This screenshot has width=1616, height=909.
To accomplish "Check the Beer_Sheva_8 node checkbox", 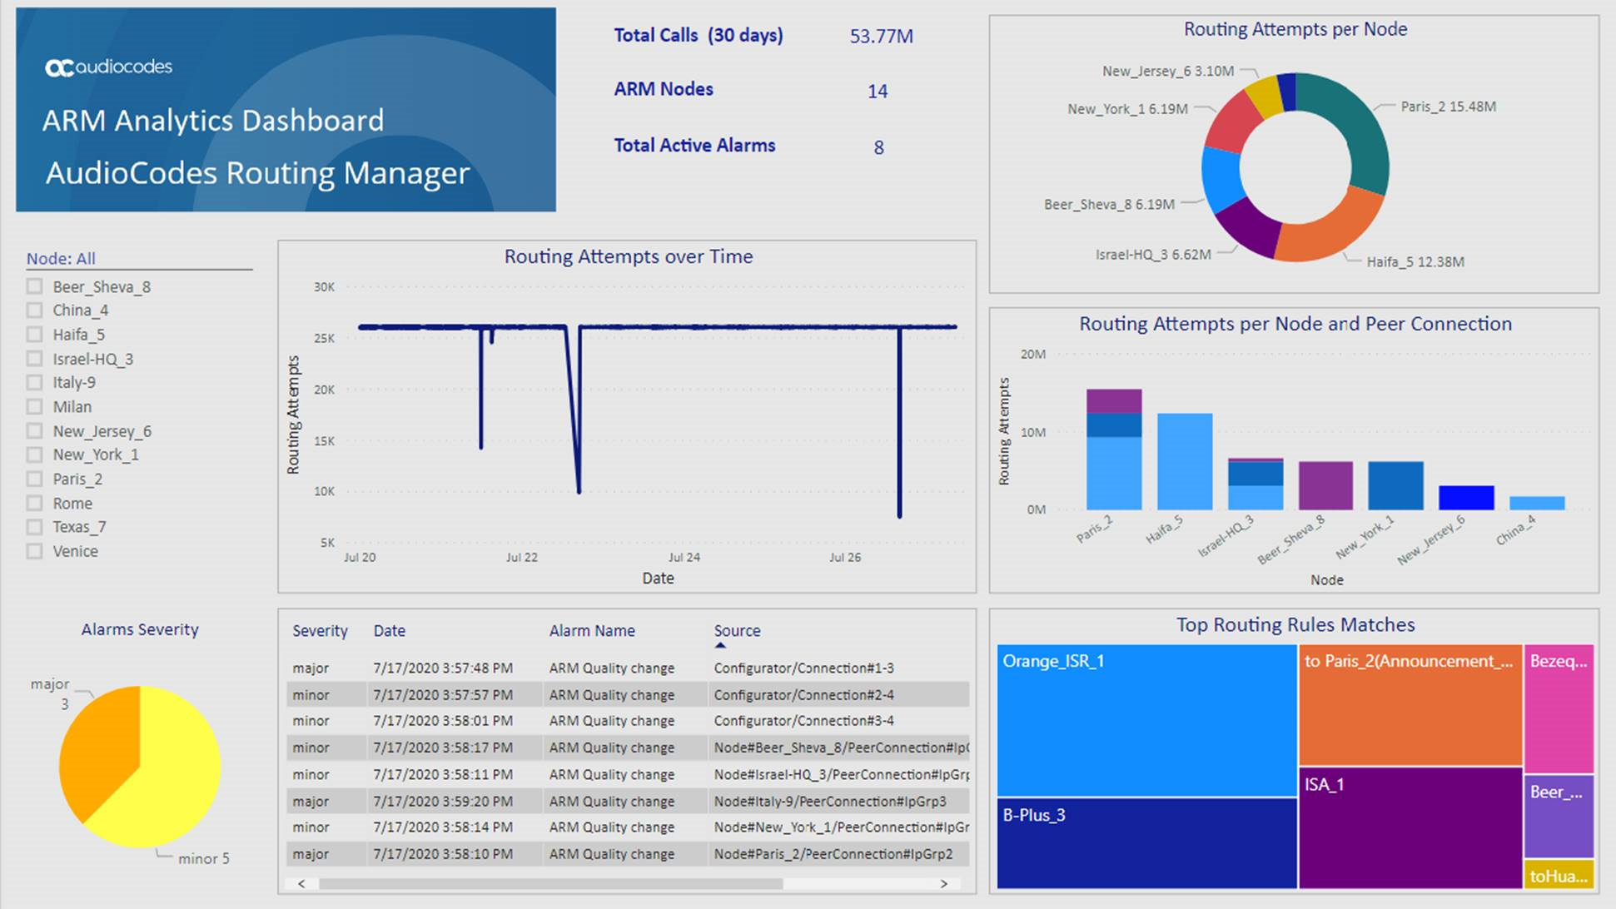I will 34,286.
